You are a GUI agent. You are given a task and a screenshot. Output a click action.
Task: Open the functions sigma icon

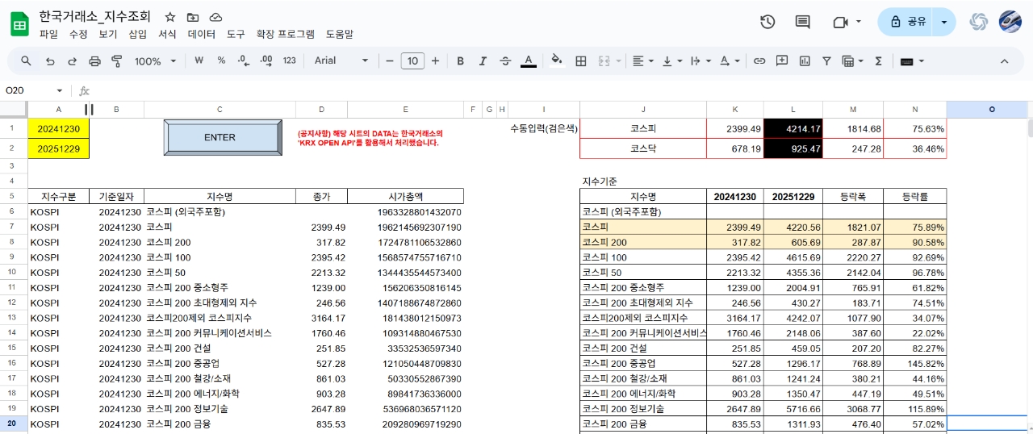point(878,61)
